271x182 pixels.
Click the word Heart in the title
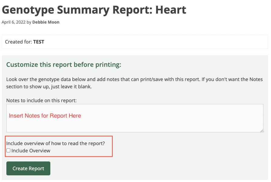click(x=171, y=10)
